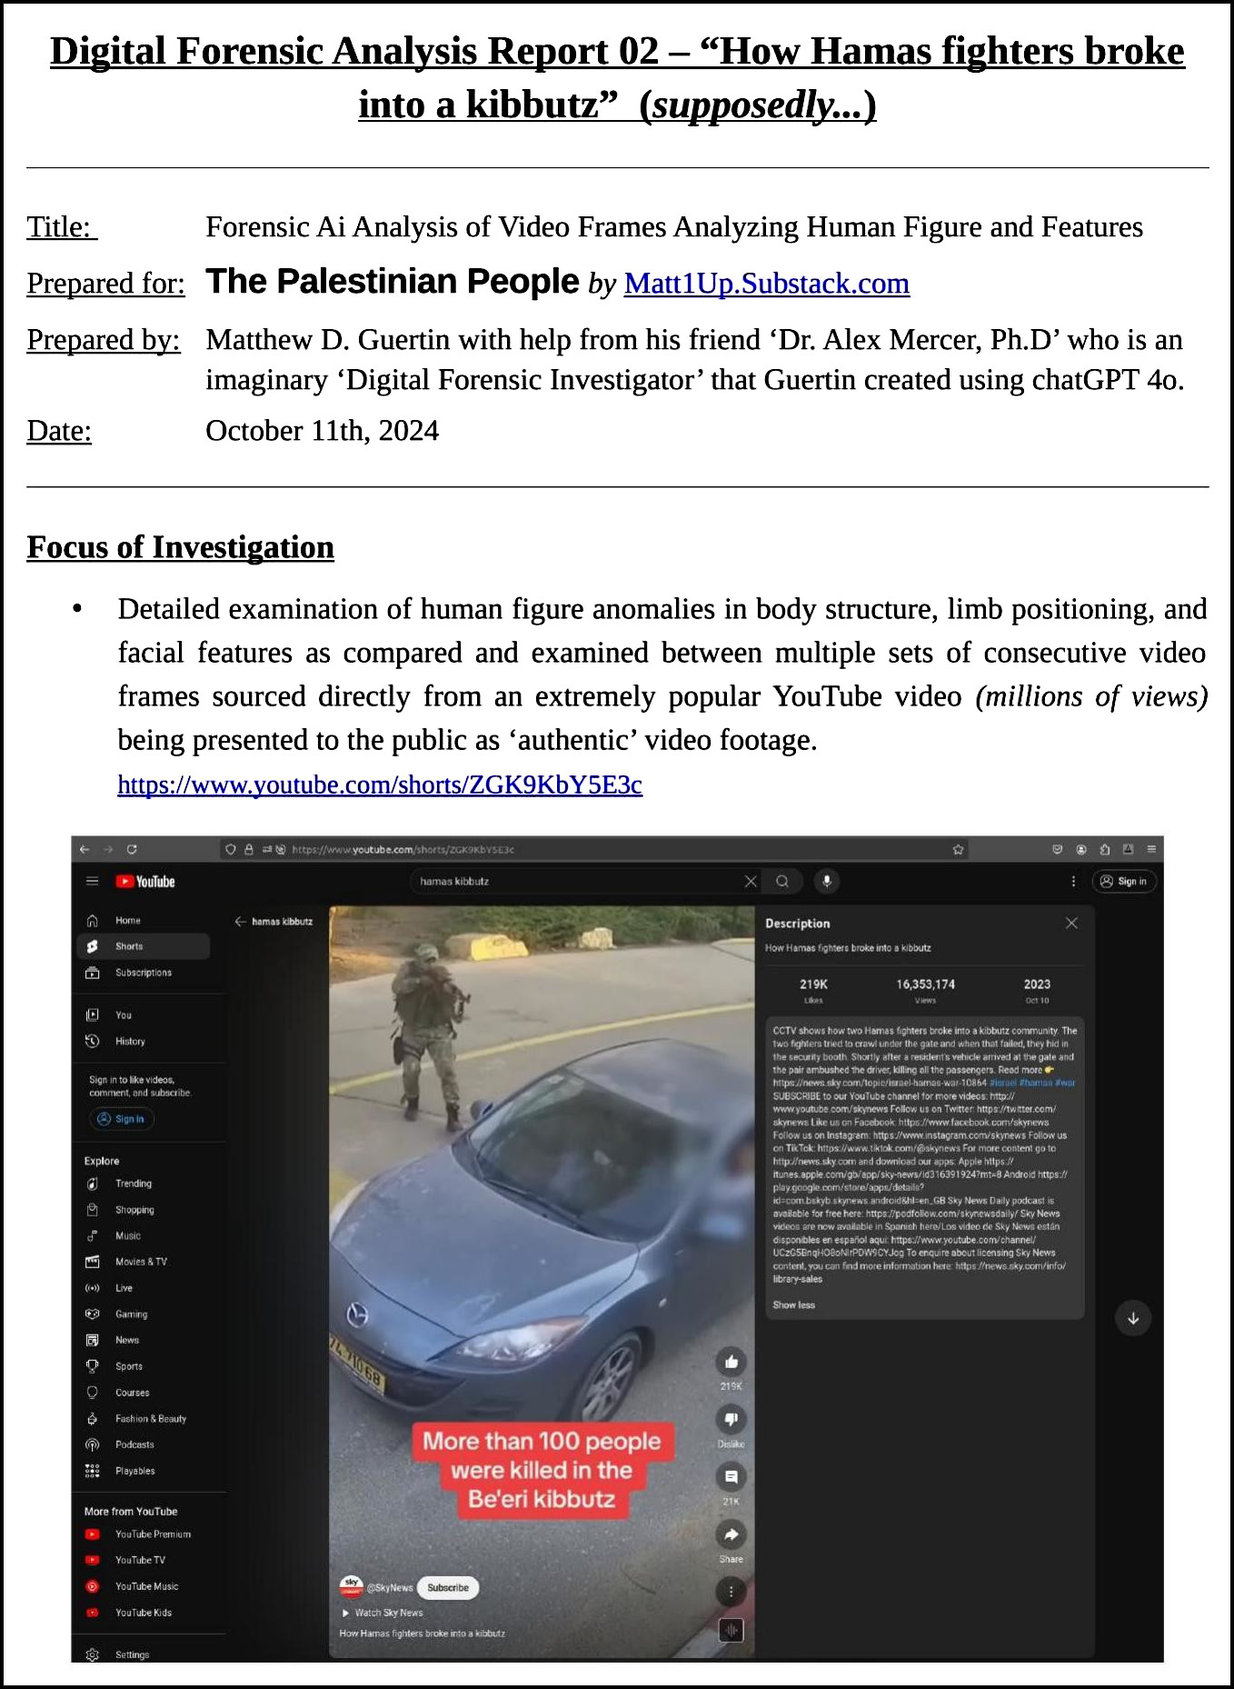This screenshot has width=1234, height=1689.
Task: Select You in the sidebar
Action: pyautogui.click(x=144, y=1014)
